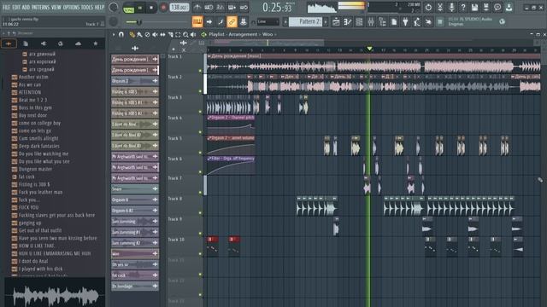Mute Track 10 with its green light
This screenshot has width=547, height=307.
(x=200, y=254)
